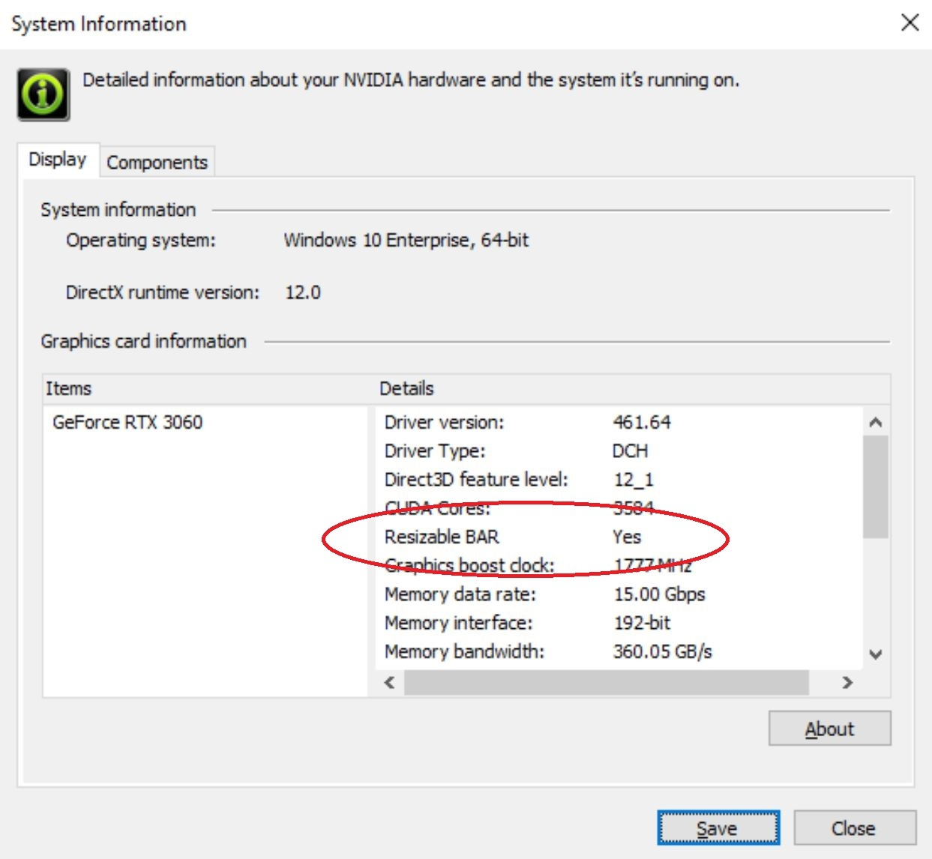Select the Driver version row label
This screenshot has height=859, width=932.
[444, 422]
